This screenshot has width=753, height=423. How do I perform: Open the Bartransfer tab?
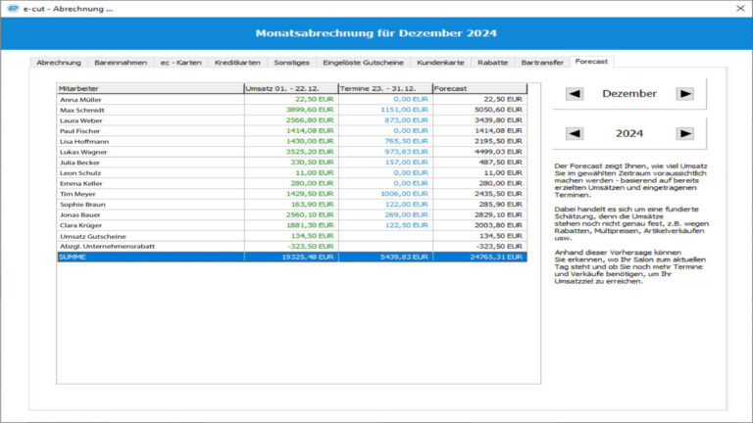(542, 63)
